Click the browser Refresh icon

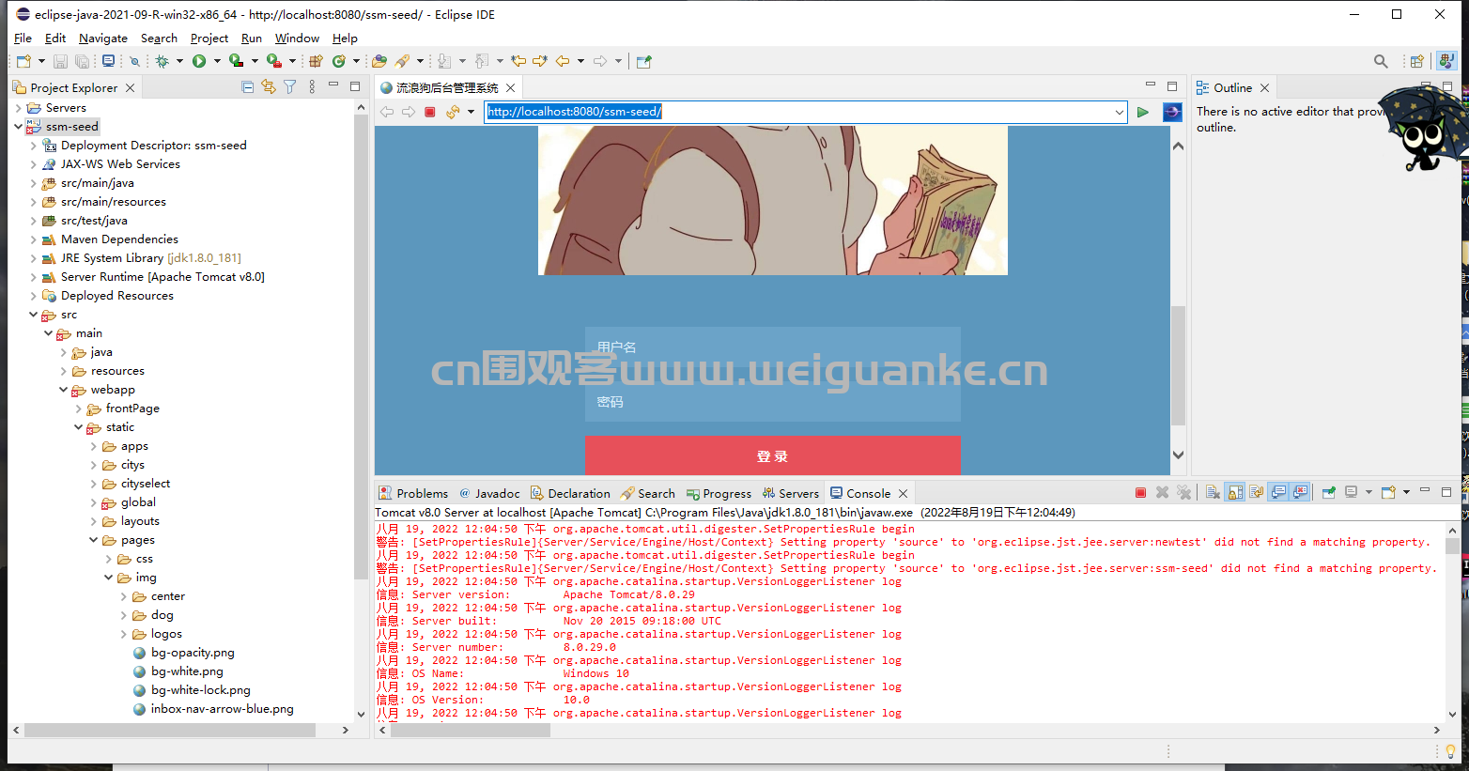pyautogui.click(x=453, y=112)
